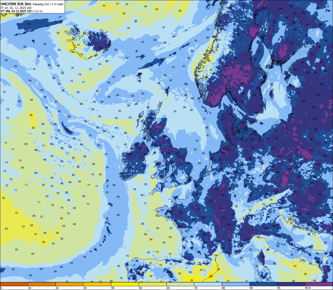The width and height of the screenshot is (333, 290).
Task: Click the legend scale label 50
Action: point(140,288)
